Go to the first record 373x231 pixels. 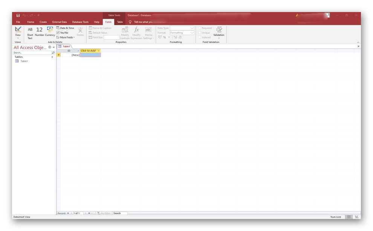68,213
